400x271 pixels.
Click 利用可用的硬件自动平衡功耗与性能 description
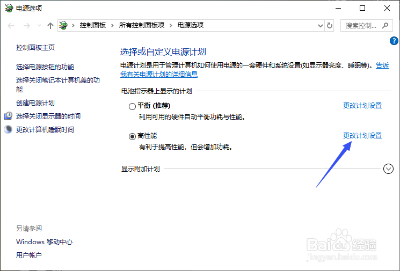pyautogui.click(x=192, y=117)
